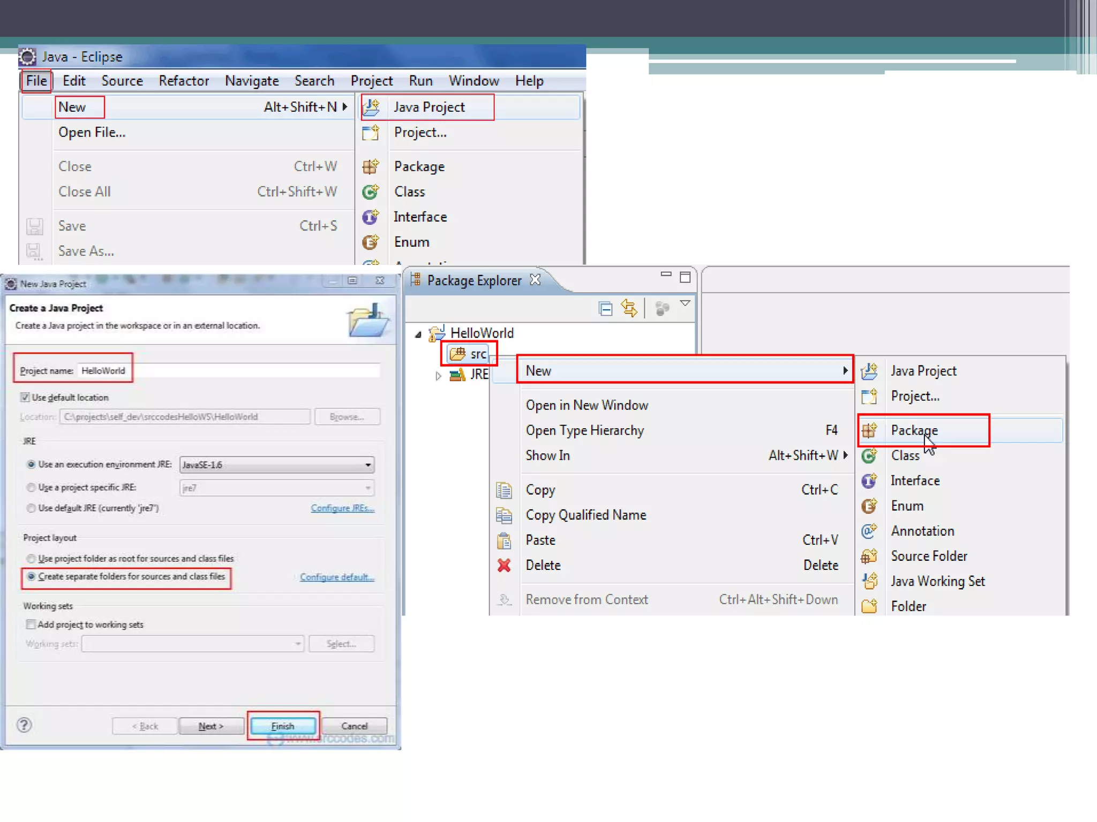1097x822 pixels.
Task: Collapse the HelloWorld project tree node
Action: [x=418, y=335]
